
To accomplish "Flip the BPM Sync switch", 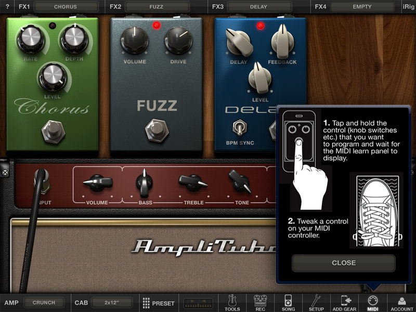I will [x=240, y=127].
